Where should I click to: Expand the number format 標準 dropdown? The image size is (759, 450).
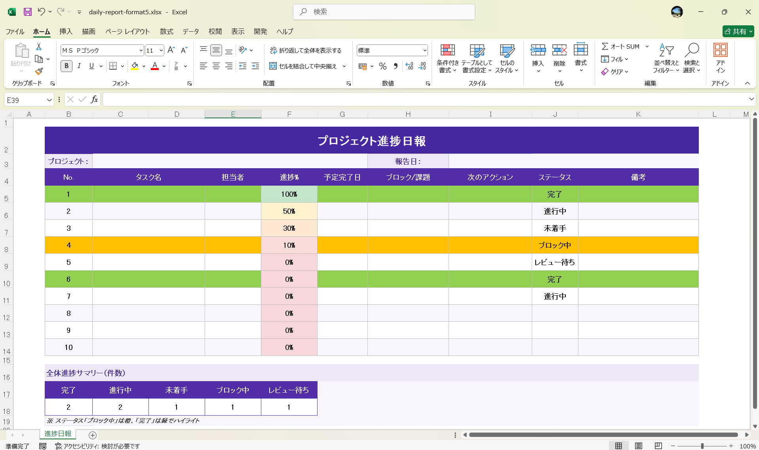coord(425,50)
